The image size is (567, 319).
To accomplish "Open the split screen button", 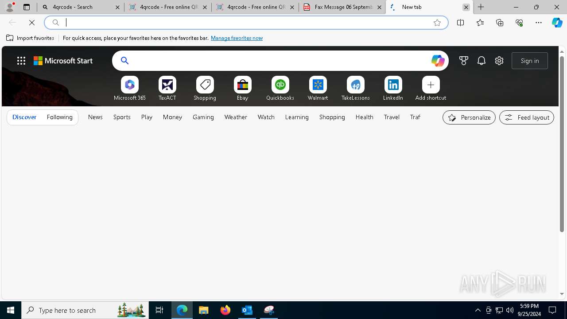I will (x=461, y=23).
